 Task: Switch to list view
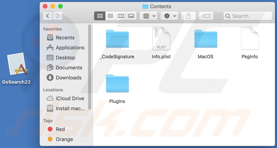[110, 16]
